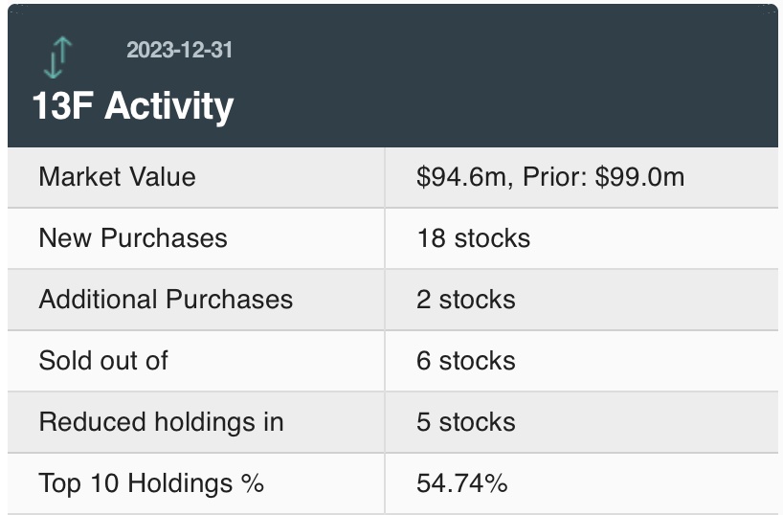
Task: Click the down arrow in the header icon
Action: (x=54, y=63)
